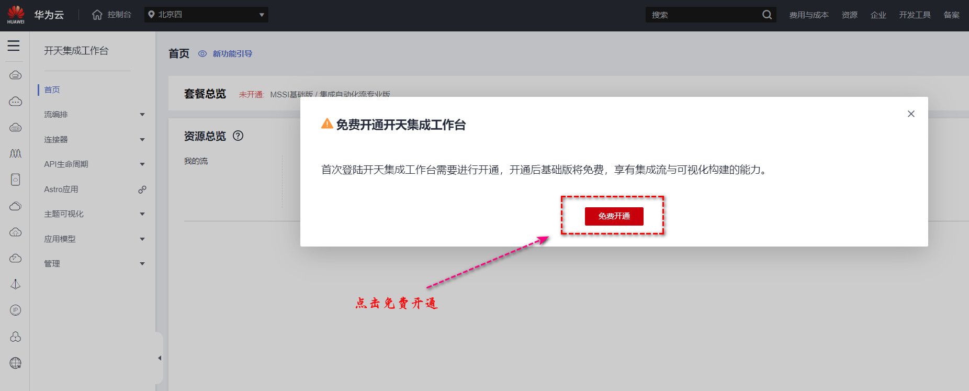Open the 北京四 region dropdown
969x391 pixels.
(x=206, y=15)
